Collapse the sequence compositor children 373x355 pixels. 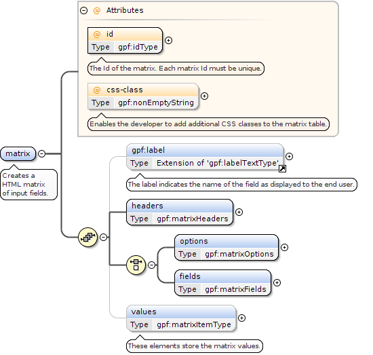pos(103,237)
